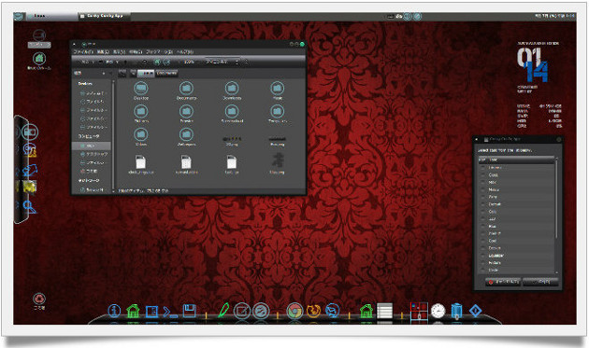The image size is (589, 348).
Task: Go up one folder using the toolbar arrow
Action: pos(125,62)
